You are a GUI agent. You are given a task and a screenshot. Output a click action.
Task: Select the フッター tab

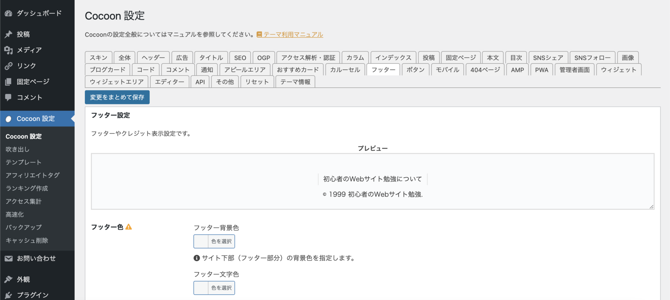(384, 70)
